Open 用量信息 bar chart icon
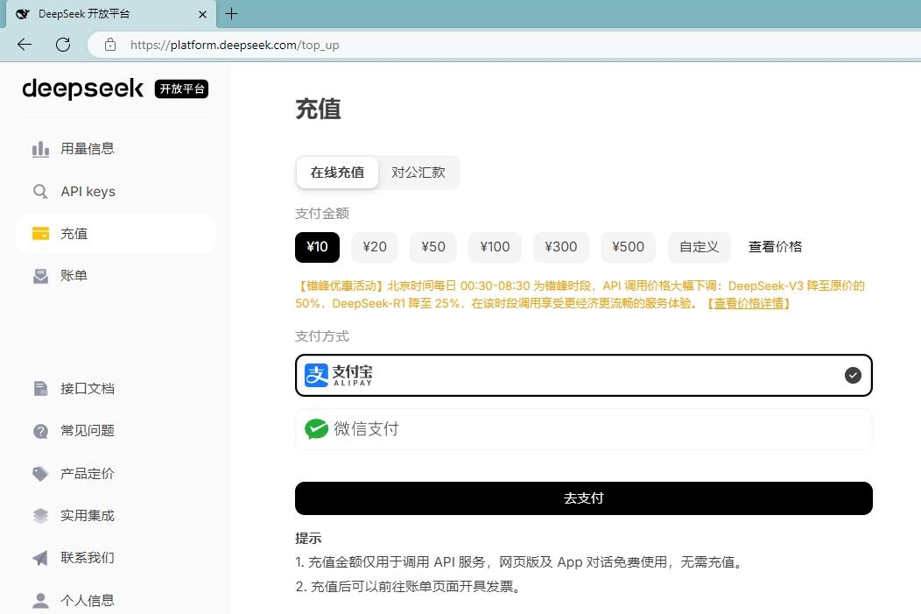The image size is (921, 614). (x=40, y=149)
